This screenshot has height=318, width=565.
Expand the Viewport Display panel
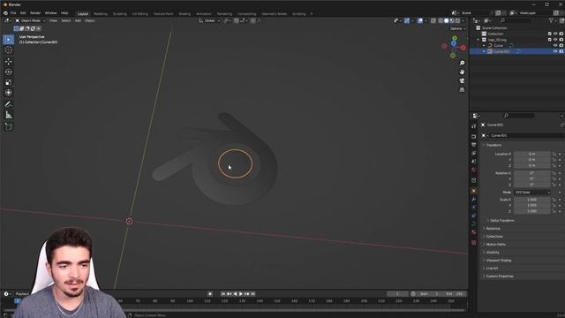click(499, 261)
